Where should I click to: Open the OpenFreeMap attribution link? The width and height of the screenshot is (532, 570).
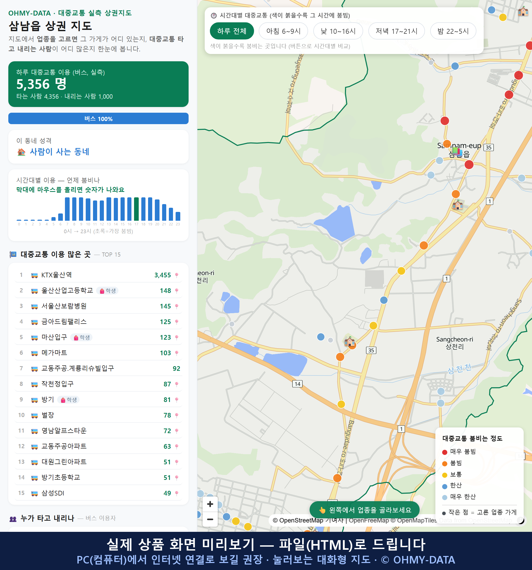pyautogui.click(x=369, y=520)
